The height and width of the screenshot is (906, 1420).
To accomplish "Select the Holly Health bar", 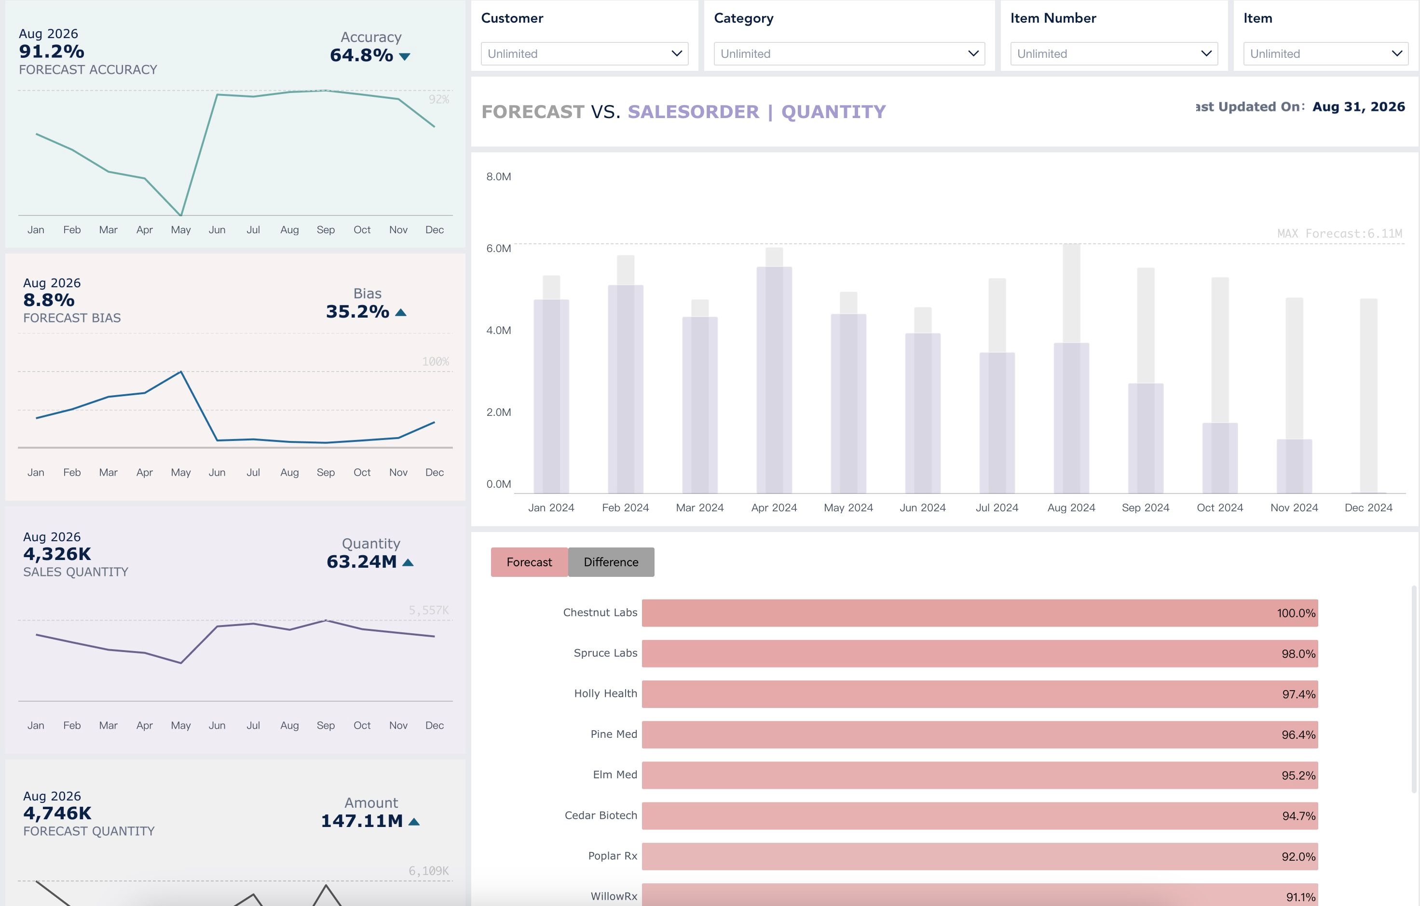I will coord(980,694).
